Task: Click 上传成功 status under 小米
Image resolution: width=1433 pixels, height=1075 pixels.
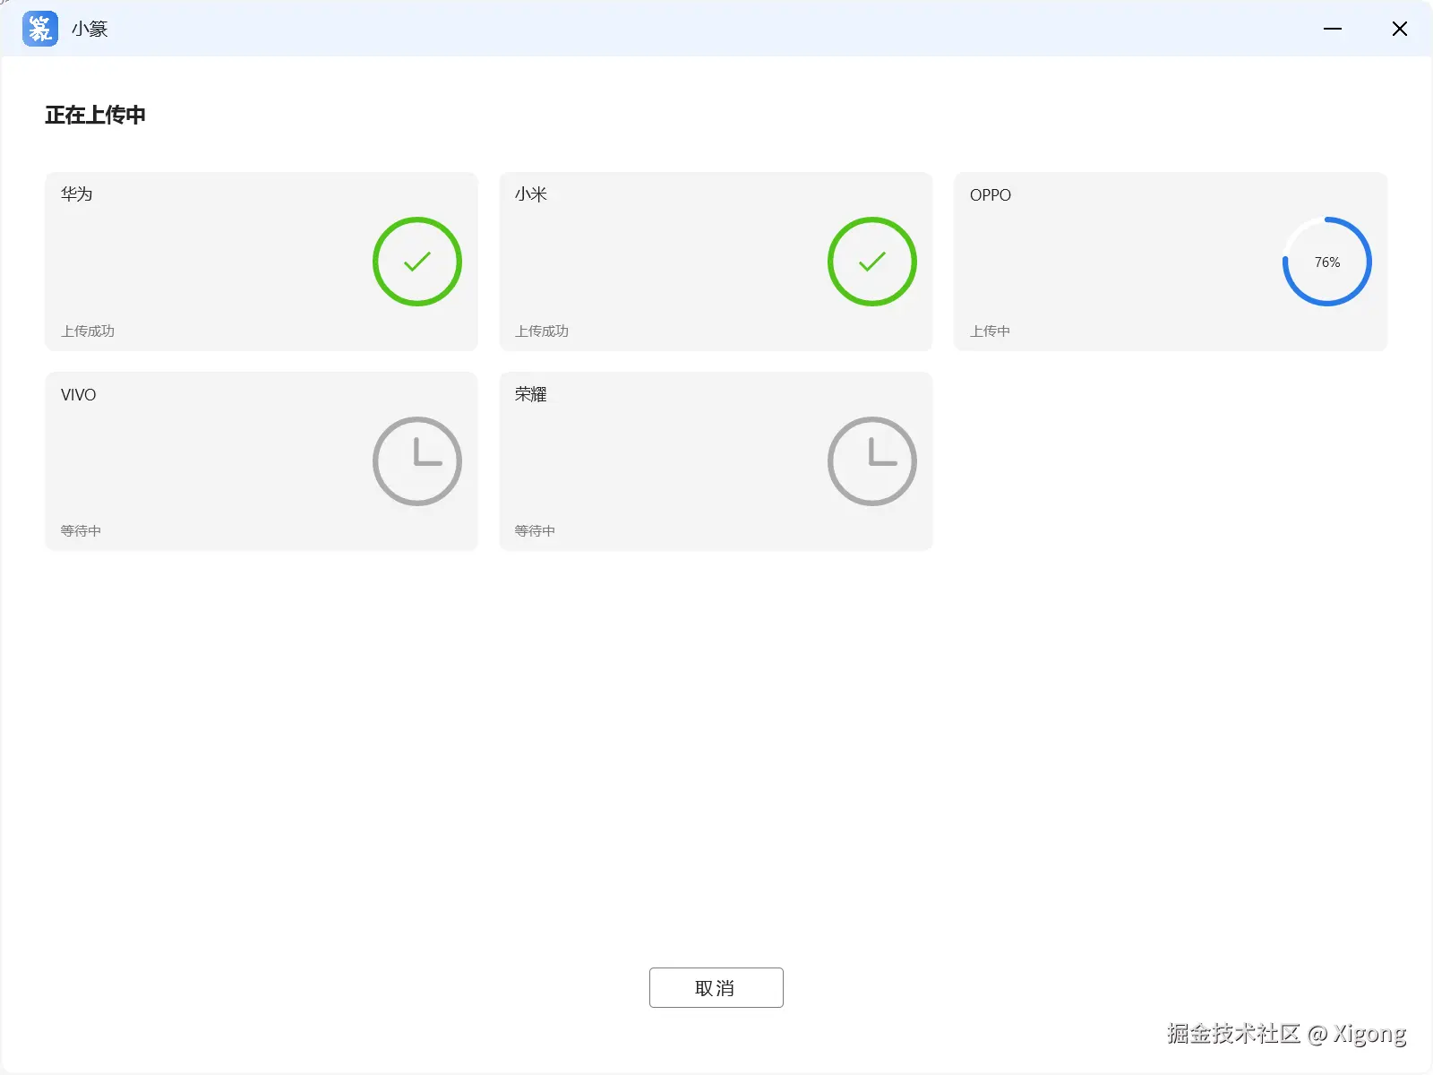Action: click(x=542, y=331)
